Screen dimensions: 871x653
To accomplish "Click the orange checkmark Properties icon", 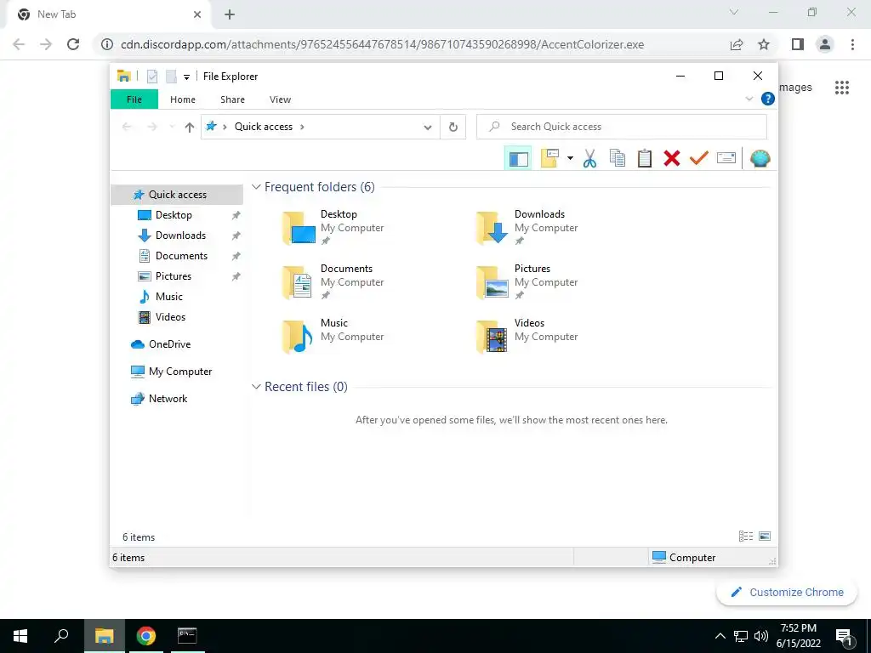I will coord(699,158).
